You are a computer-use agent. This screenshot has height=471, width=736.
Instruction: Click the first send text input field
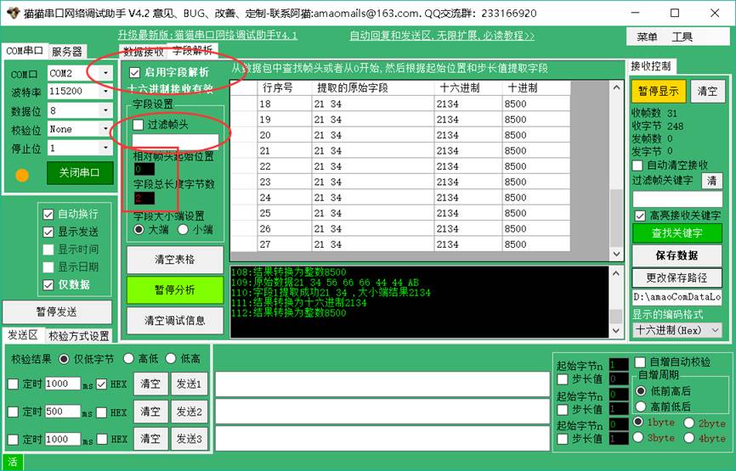coord(378,384)
